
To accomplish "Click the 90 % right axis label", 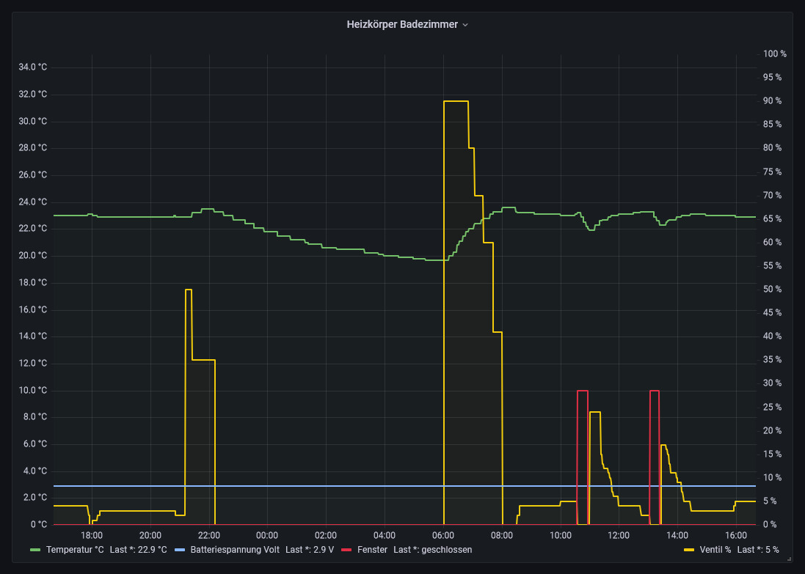I will [772, 101].
